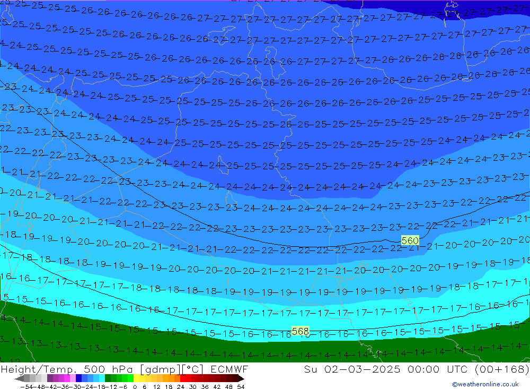Click the [°C] unit label in title
Screen dimensions: 530x389
(193, 369)
